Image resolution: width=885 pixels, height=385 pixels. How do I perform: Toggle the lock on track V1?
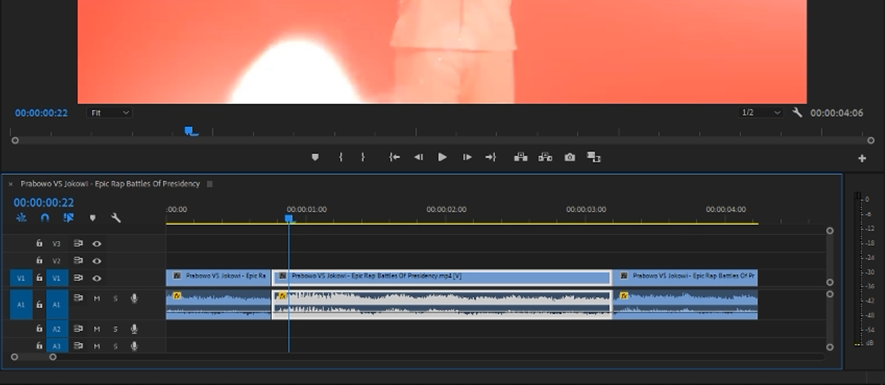click(39, 278)
